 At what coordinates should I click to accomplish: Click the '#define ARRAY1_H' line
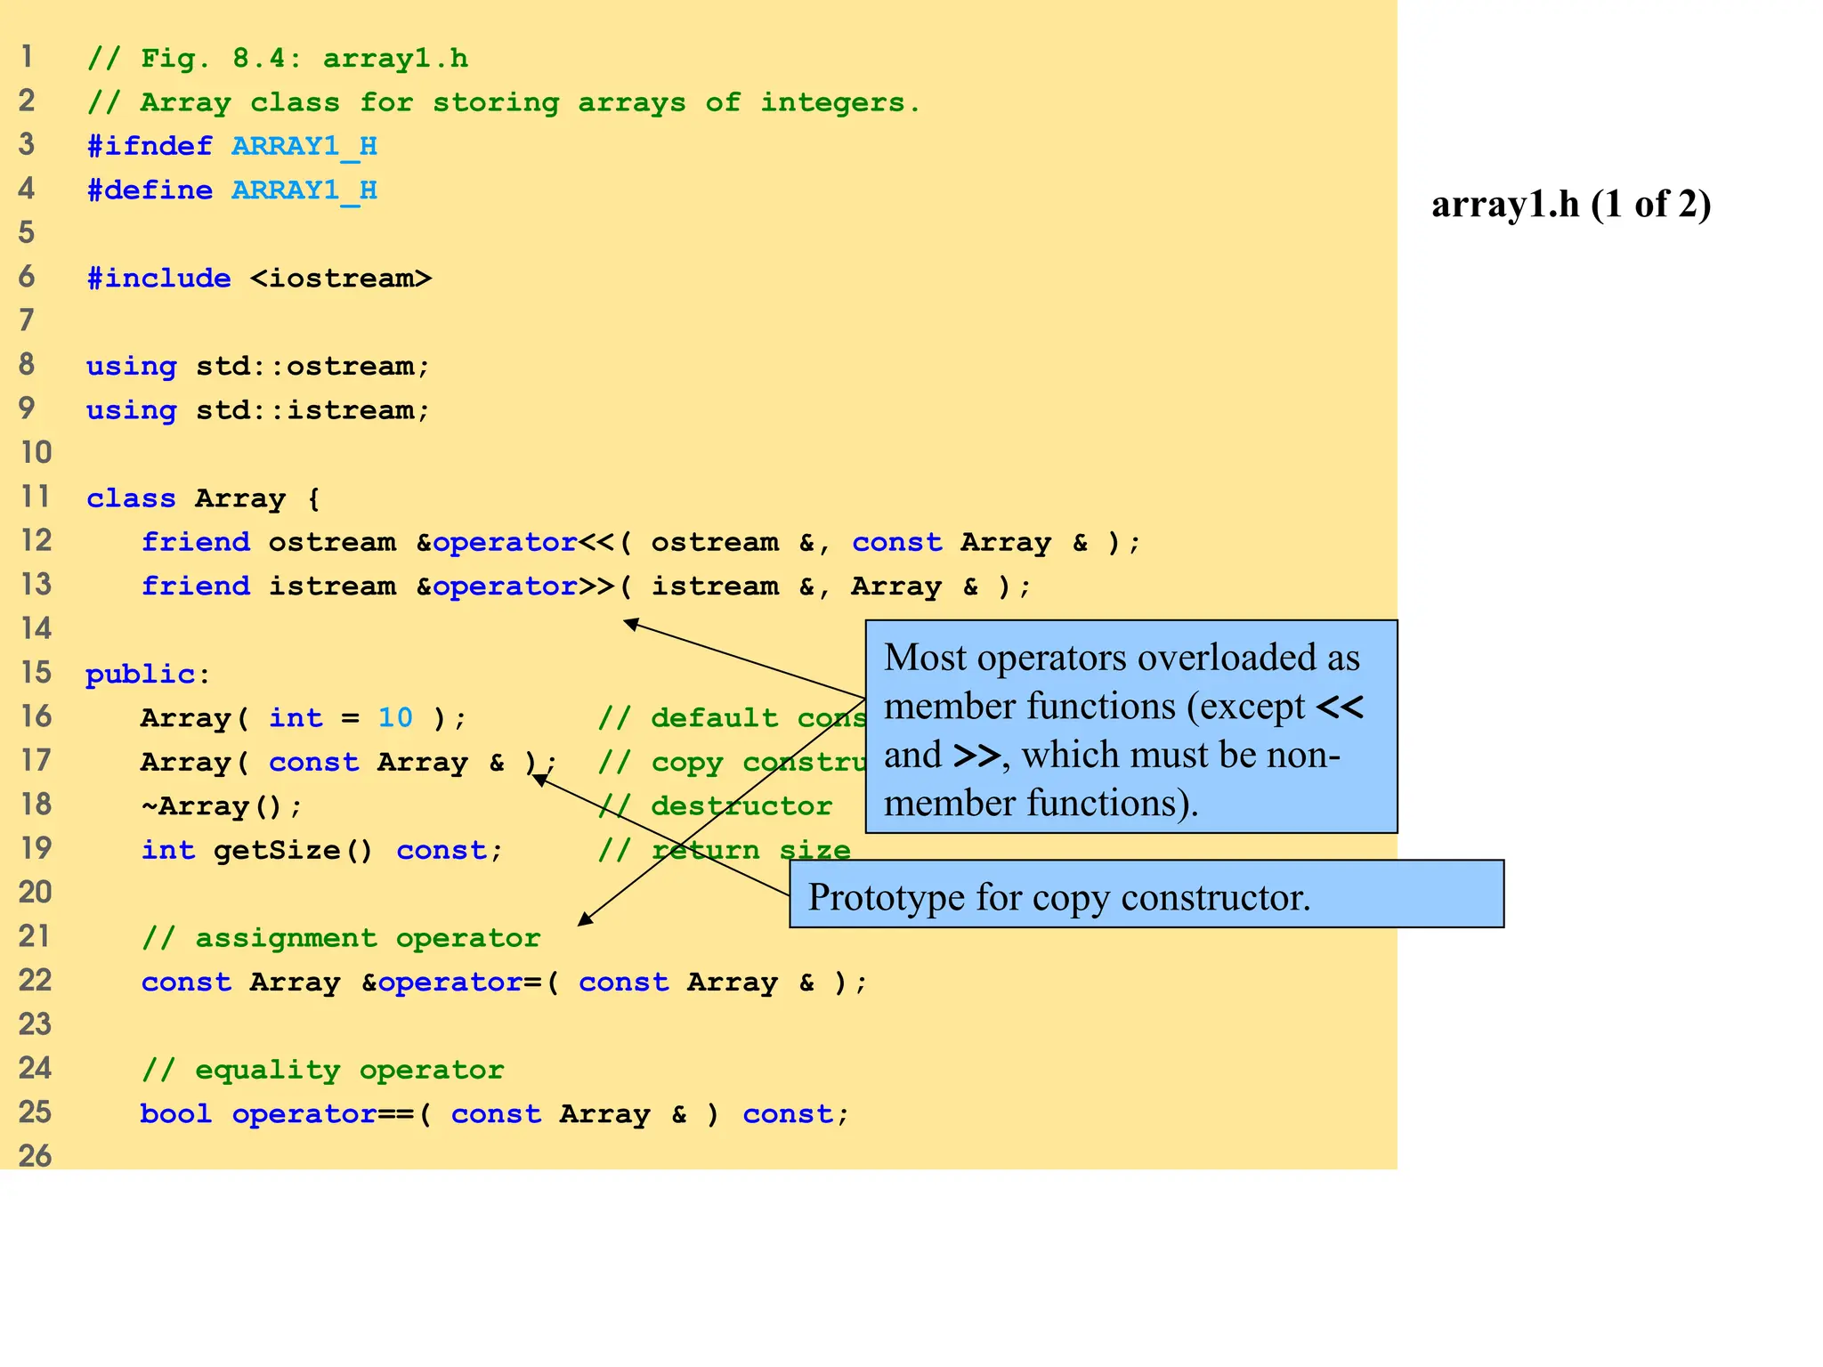[x=232, y=190]
